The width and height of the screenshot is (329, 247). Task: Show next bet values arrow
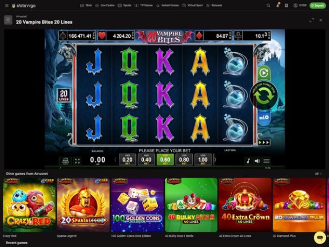pos(215,160)
